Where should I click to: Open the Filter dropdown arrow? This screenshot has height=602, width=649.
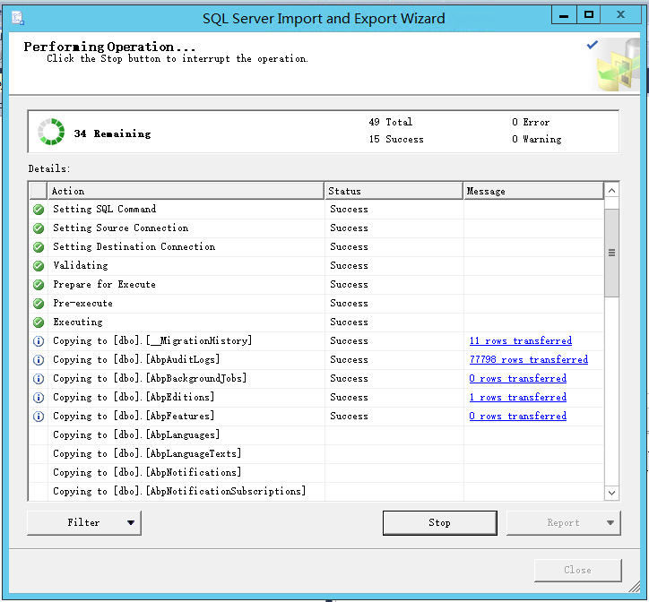click(x=131, y=522)
